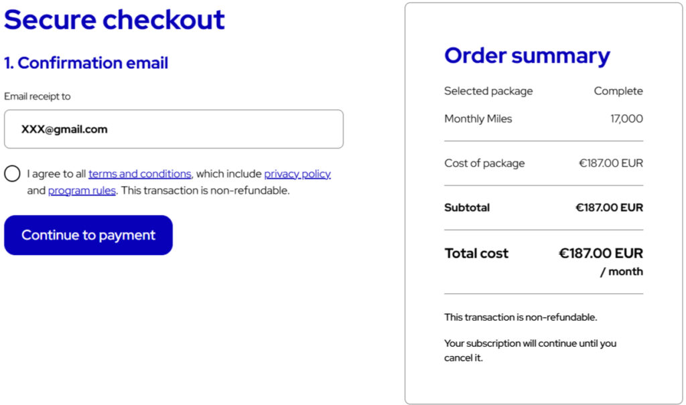
Task: Click the Total cost label
Action: click(476, 254)
